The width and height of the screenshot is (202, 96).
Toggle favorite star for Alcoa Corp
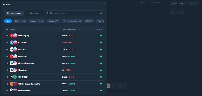(7, 70)
